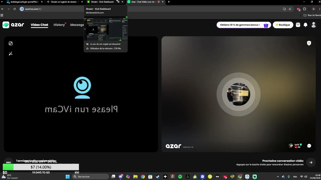Click the next video conversation arrow
The image size is (321, 180).
(311, 162)
